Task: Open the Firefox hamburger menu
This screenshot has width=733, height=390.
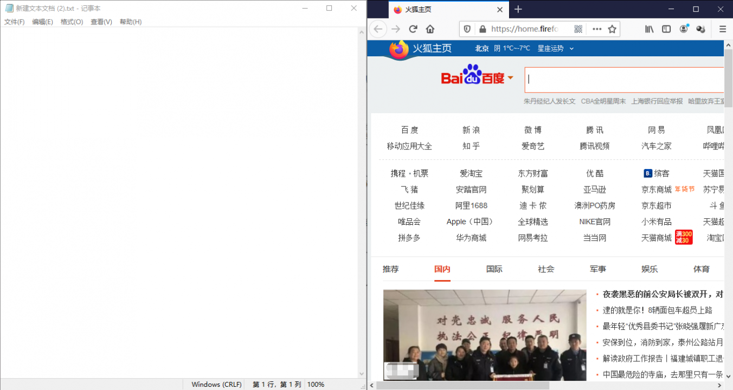Action: pyautogui.click(x=722, y=29)
